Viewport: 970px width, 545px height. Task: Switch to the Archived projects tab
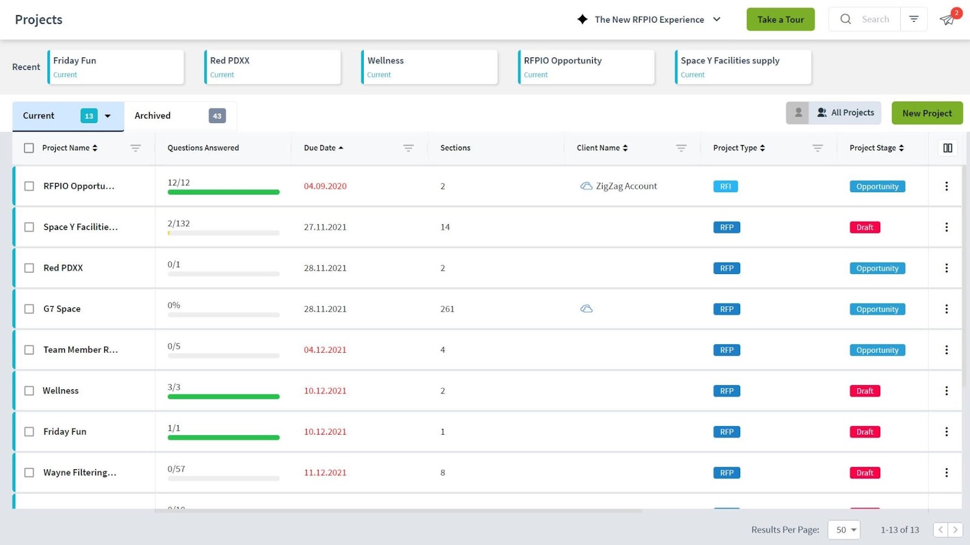(x=180, y=116)
